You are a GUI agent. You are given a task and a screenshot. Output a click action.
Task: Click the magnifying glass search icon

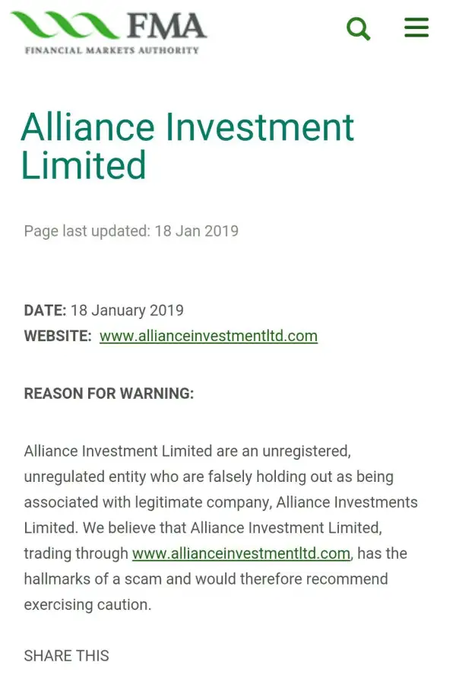[358, 29]
